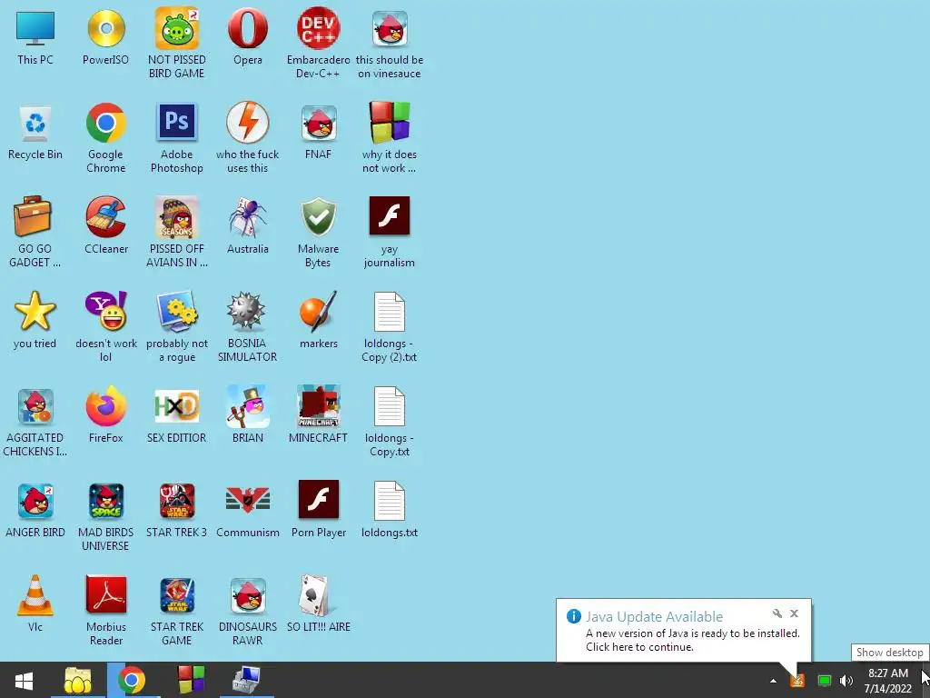This screenshot has width=930, height=698.
Task: Open the computer setup taskbar app
Action: [246, 680]
